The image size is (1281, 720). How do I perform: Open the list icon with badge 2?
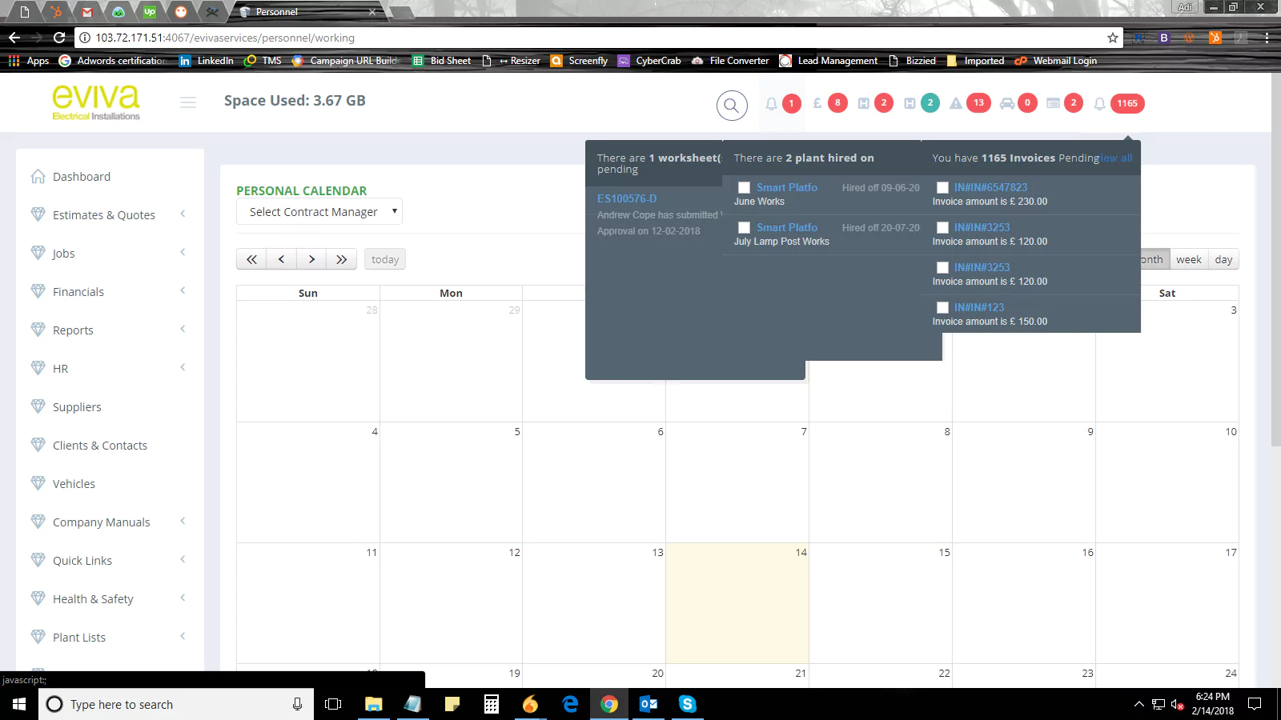coord(1054,103)
